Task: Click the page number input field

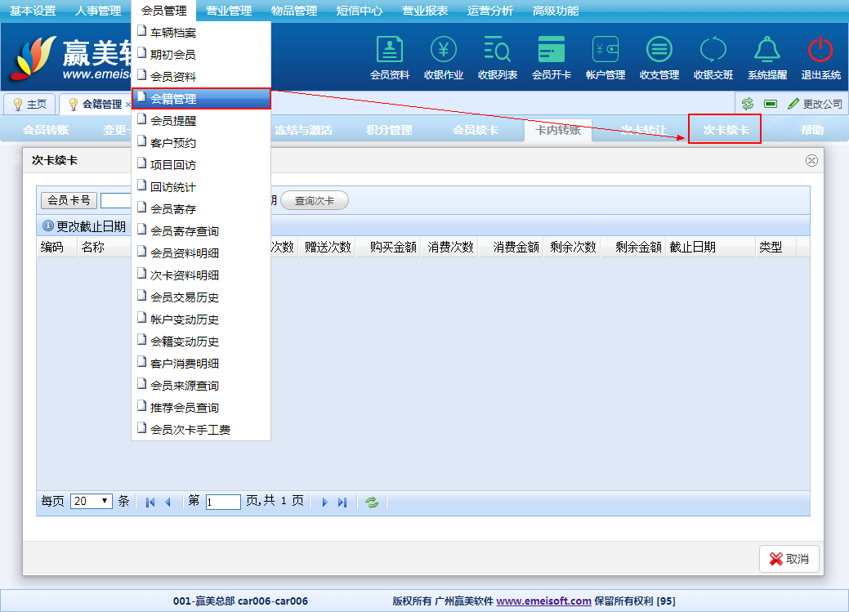Action: pos(223,502)
